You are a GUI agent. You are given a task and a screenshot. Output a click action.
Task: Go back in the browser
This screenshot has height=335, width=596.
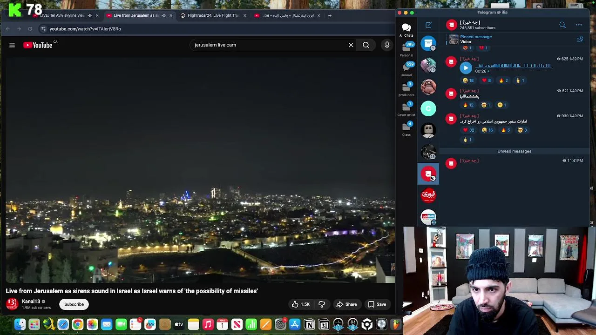(8, 29)
